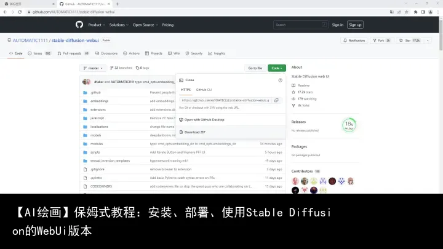Click the GitHub search field
This screenshot has width=443, height=249.
click(x=301, y=25)
